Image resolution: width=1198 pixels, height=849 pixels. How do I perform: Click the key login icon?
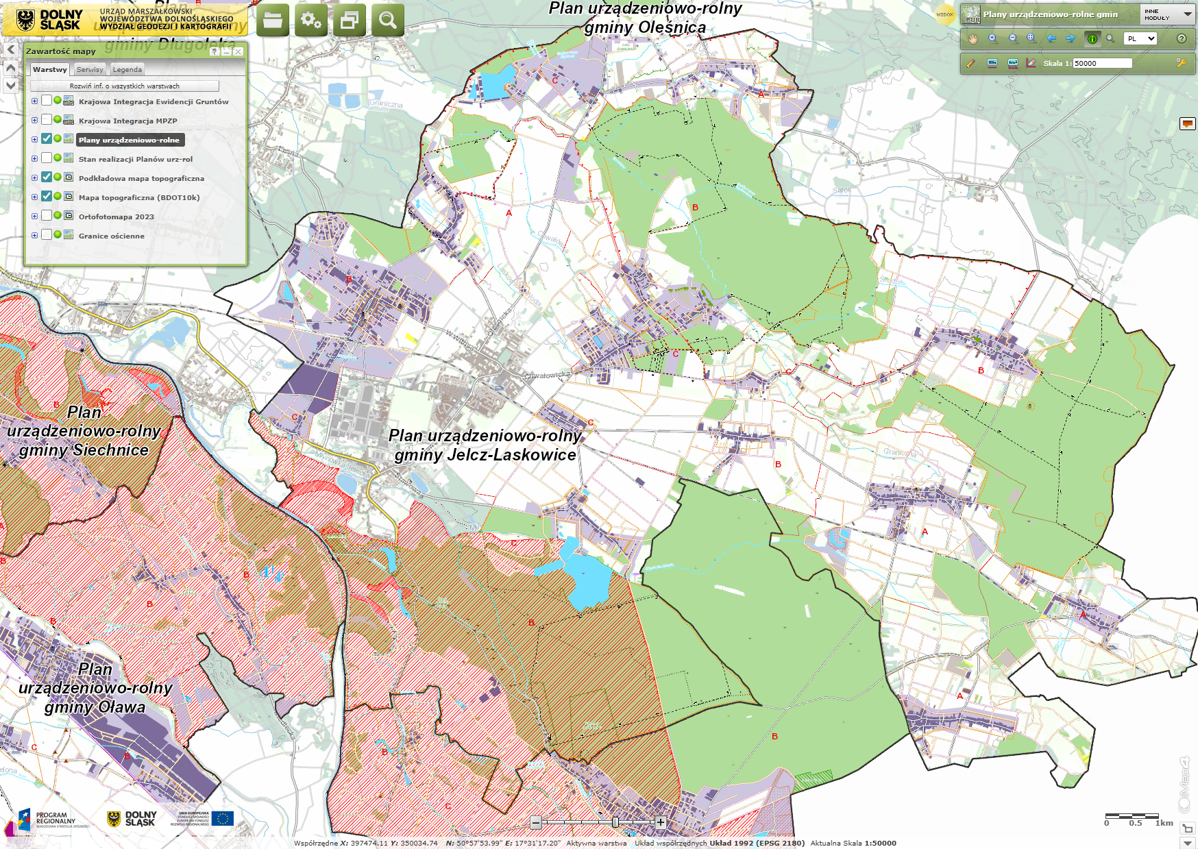click(1181, 63)
